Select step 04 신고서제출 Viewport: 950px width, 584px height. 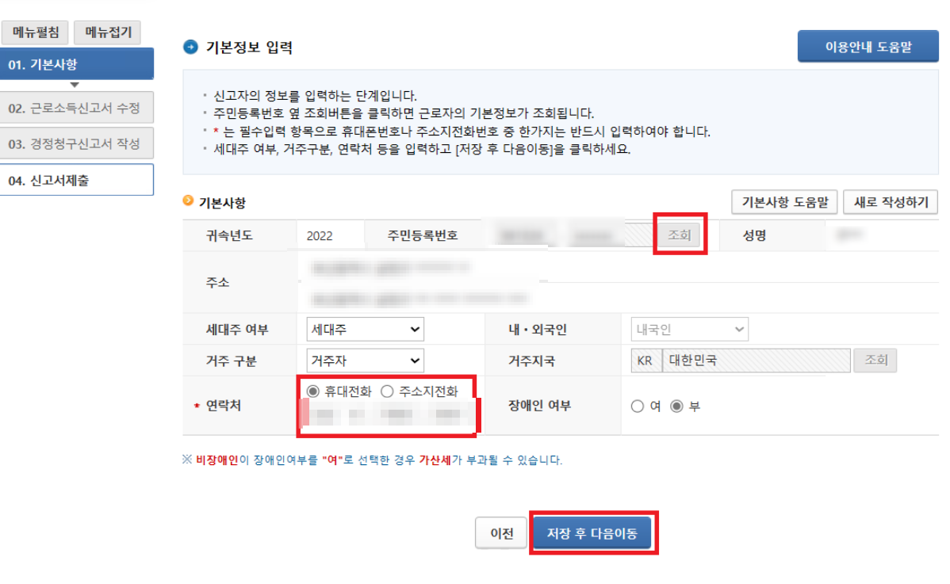pos(77,179)
